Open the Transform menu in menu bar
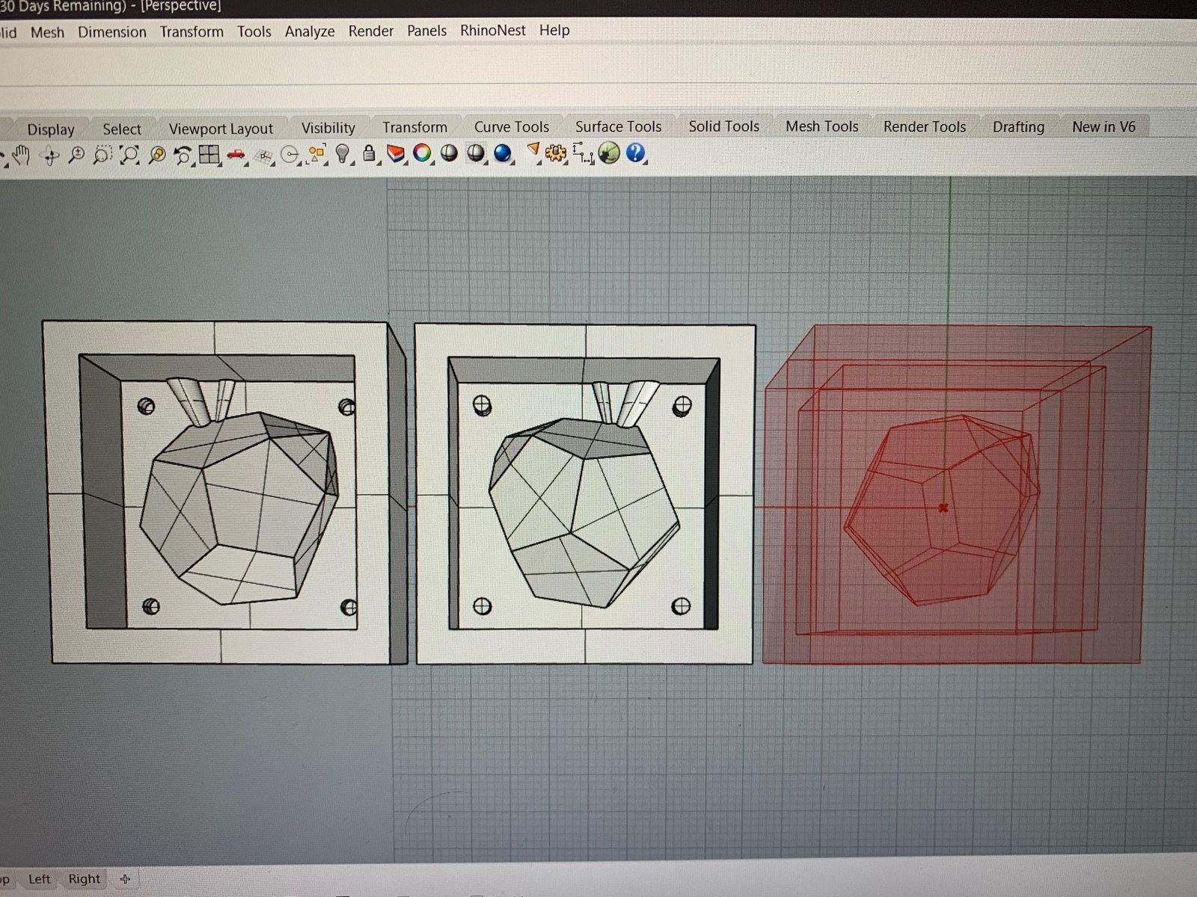1197x897 pixels. pos(192,31)
